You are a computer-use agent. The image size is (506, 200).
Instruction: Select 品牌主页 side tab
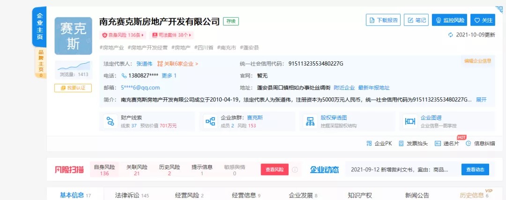[40, 62]
